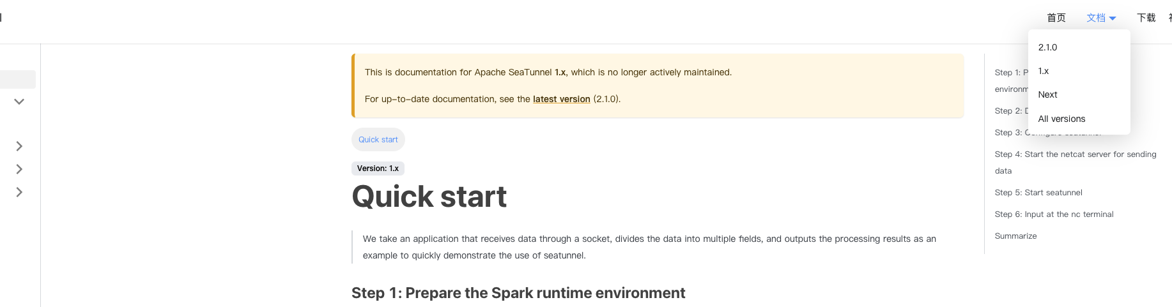Collapse the expanded sidebar category chevron
Screen dimensions: 1172x307
tap(19, 101)
